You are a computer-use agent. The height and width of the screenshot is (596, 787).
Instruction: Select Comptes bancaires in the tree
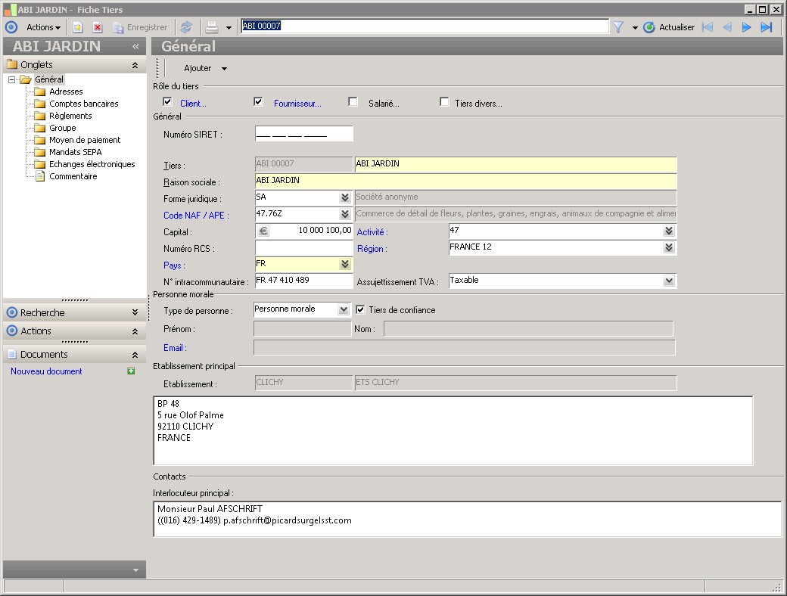83,104
